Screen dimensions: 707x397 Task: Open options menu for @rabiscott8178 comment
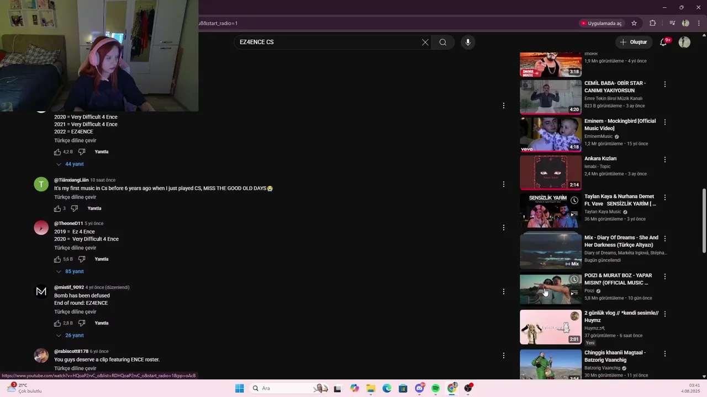pyautogui.click(x=503, y=356)
